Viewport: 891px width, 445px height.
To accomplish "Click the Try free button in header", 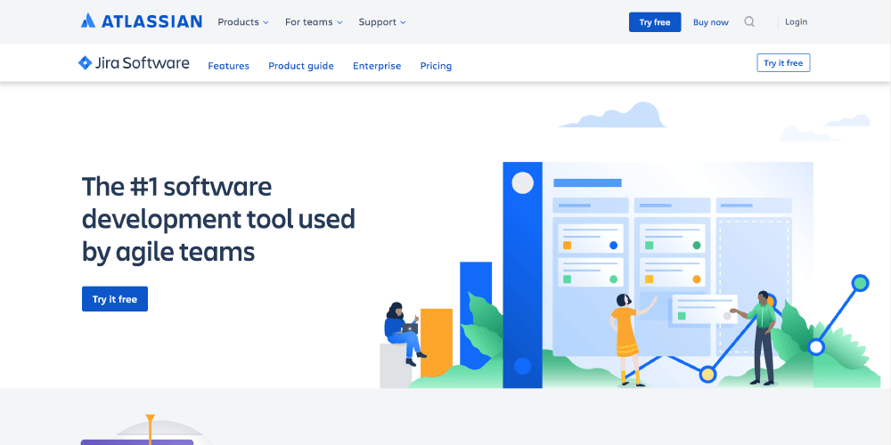I will click(655, 22).
